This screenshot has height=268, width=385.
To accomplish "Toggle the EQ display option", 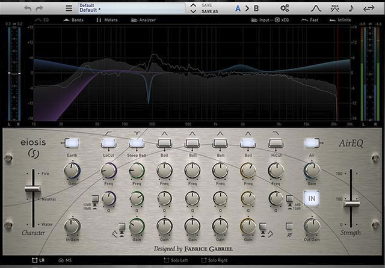I will tap(42, 20).
